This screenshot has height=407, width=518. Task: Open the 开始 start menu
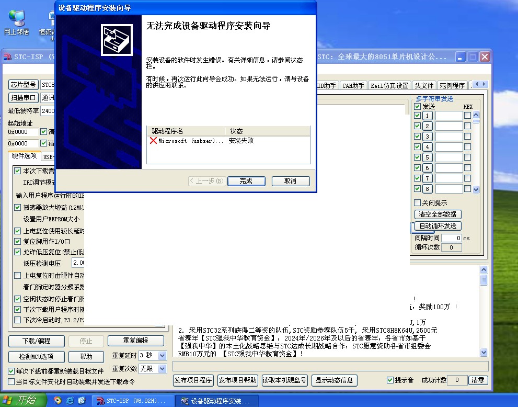23,400
